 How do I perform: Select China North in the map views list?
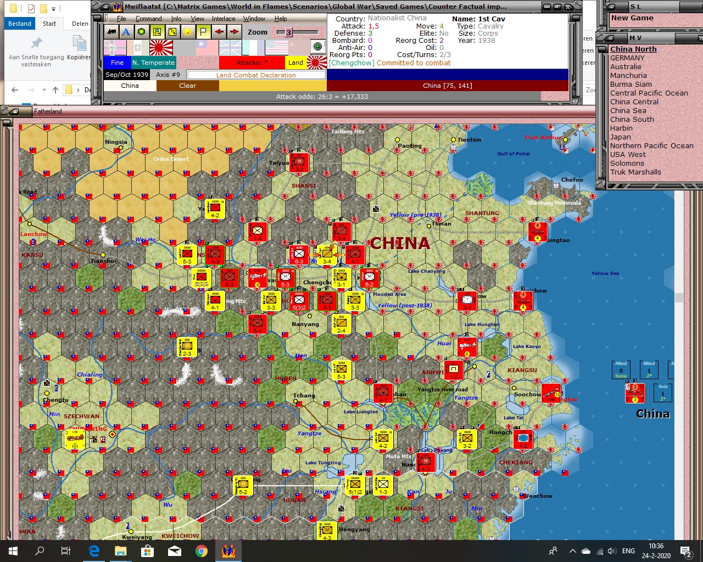click(x=633, y=49)
